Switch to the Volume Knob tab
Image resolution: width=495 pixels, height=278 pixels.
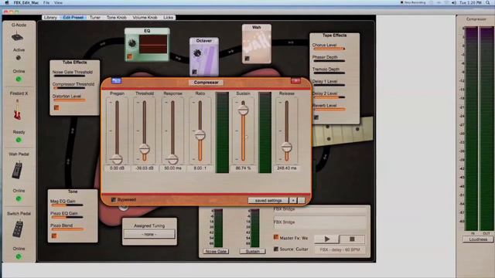click(x=145, y=18)
